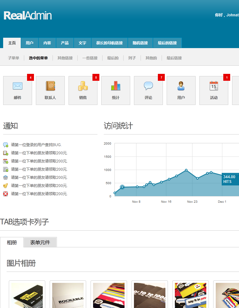Click the chart peak point at 1000
239x308 pixels.
(x=186, y=170)
